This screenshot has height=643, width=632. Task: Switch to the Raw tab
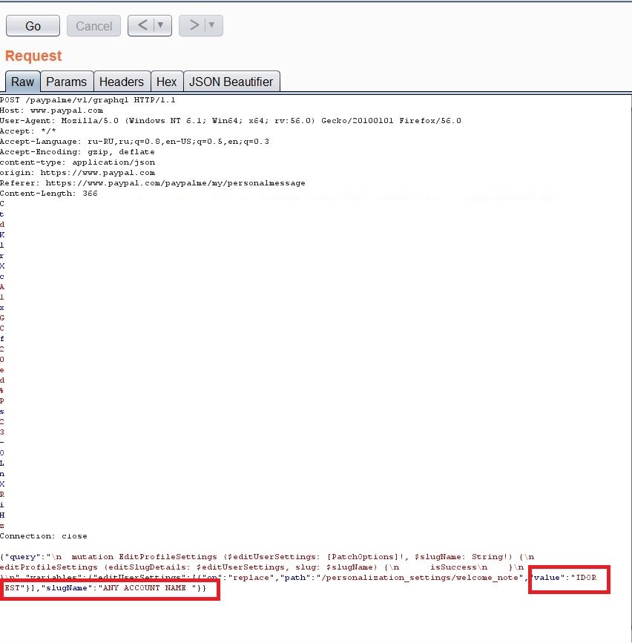click(x=22, y=82)
